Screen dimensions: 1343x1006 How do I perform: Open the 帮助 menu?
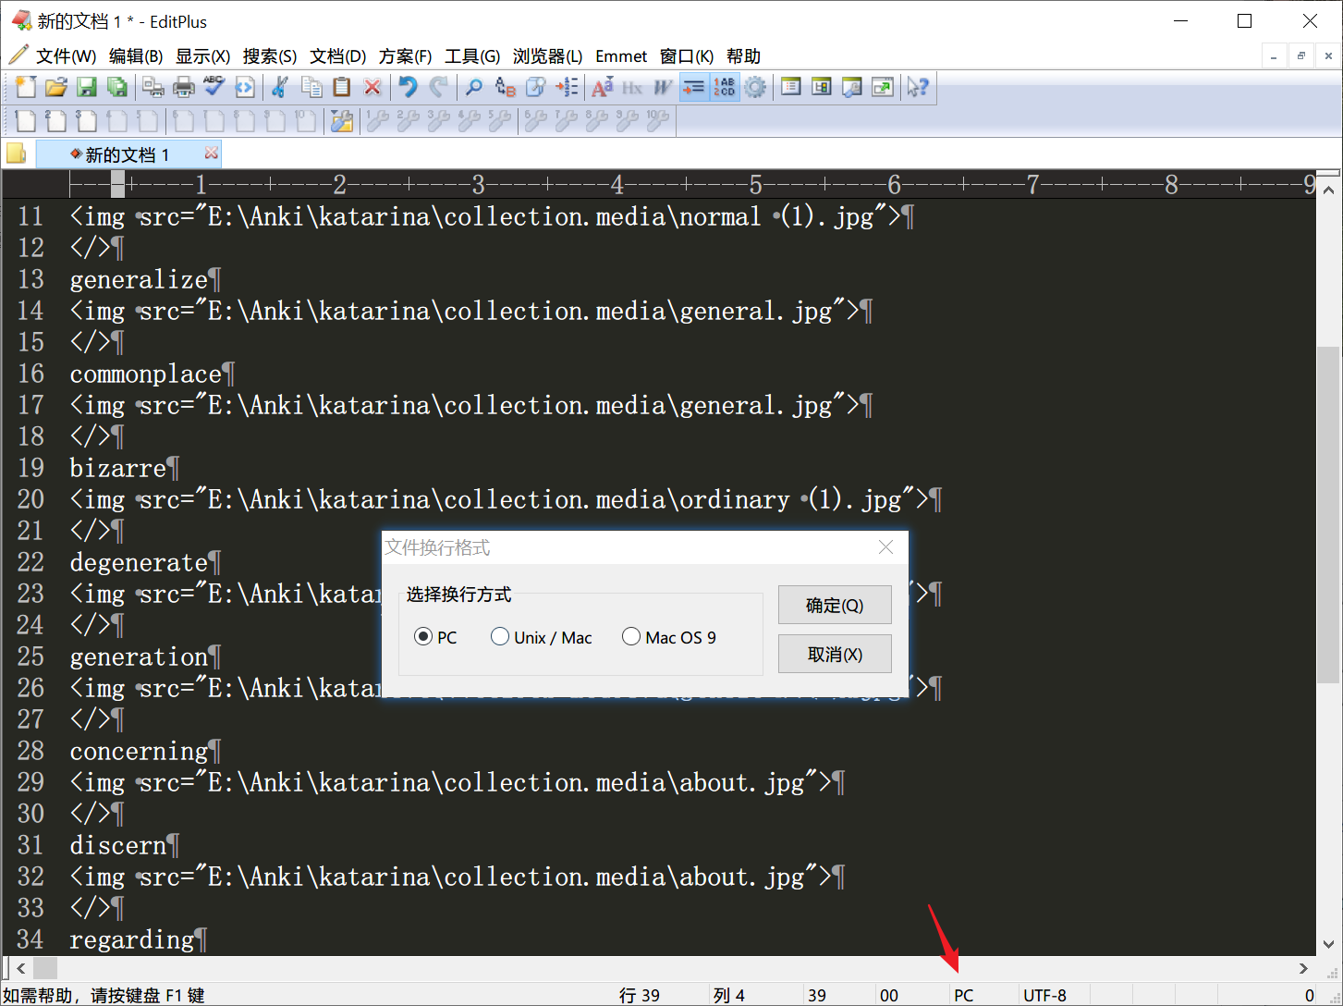coord(743,56)
